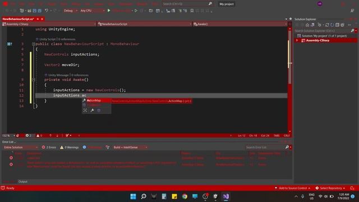Toggle the Messages filter button in Error List
Viewport: 359px width, 202px height.
(92, 147)
